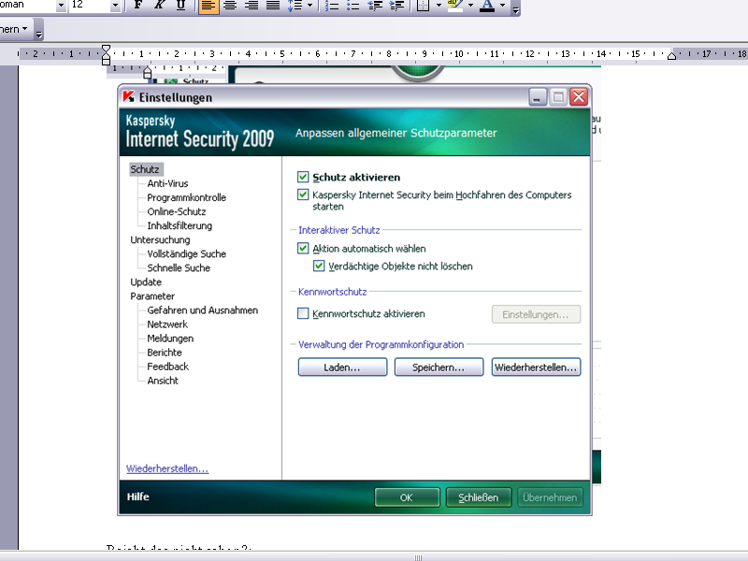Click the Speichern... button
This screenshot has width=748, height=561.
pyautogui.click(x=439, y=367)
